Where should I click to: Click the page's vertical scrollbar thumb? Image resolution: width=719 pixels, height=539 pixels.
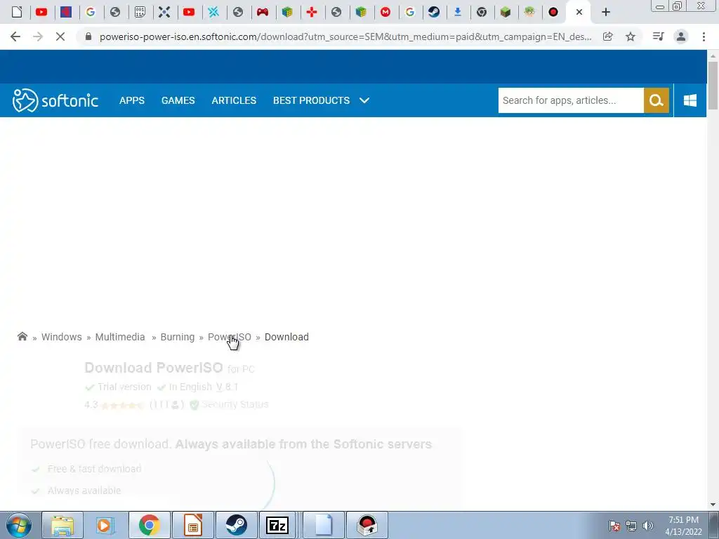point(713,85)
